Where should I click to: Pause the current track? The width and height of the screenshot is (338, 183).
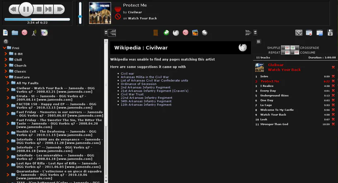[26, 9]
